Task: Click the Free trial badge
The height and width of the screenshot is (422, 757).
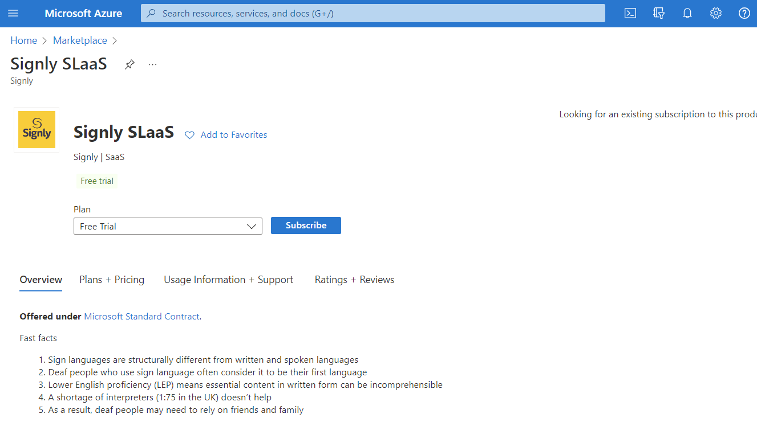Action: (x=97, y=181)
